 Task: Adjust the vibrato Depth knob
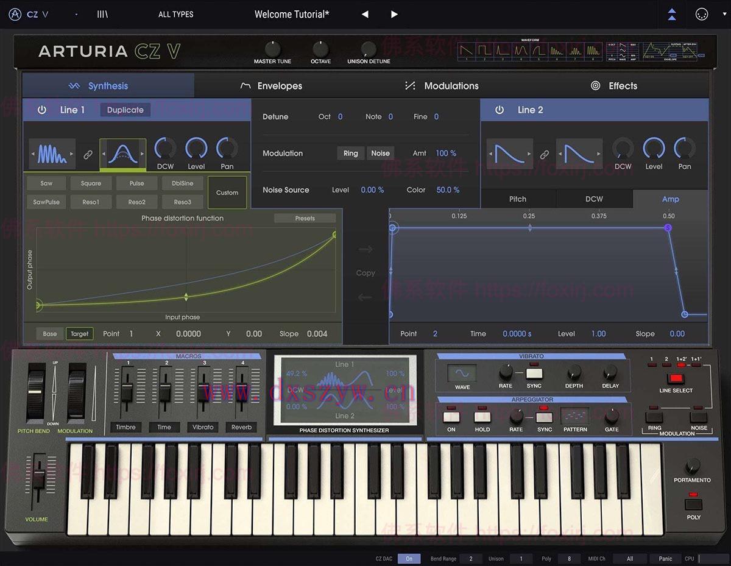(x=574, y=372)
